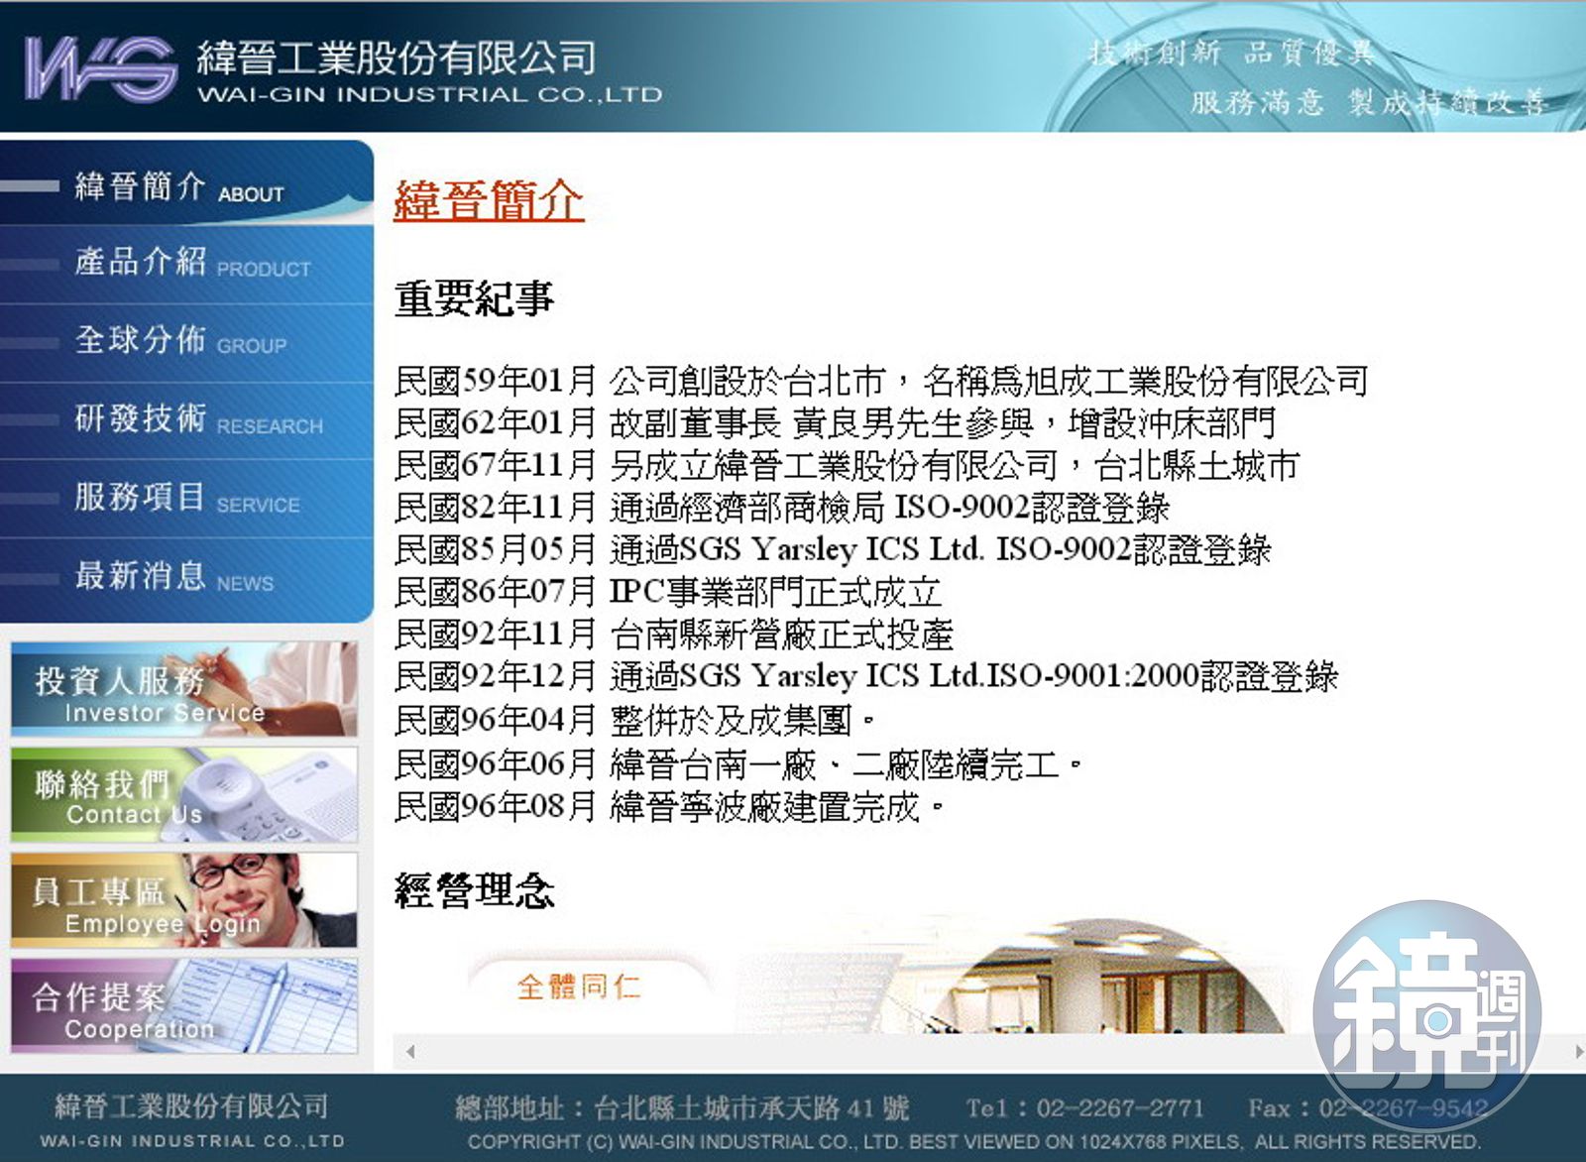Click the footer 緯晉工業股份有限公司 company name
Screen dimensions: 1586x1162
pyautogui.click(x=191, y=1106)
